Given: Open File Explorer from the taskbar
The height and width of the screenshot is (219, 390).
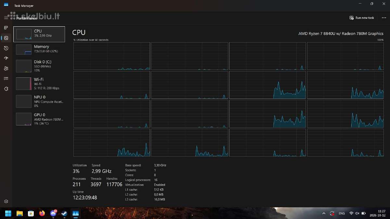Looking at the screenshot, I should (x=19, y=213).
